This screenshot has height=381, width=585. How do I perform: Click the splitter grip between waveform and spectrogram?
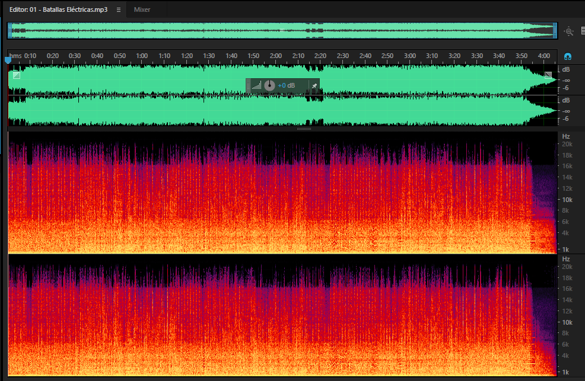pos(304,129)
